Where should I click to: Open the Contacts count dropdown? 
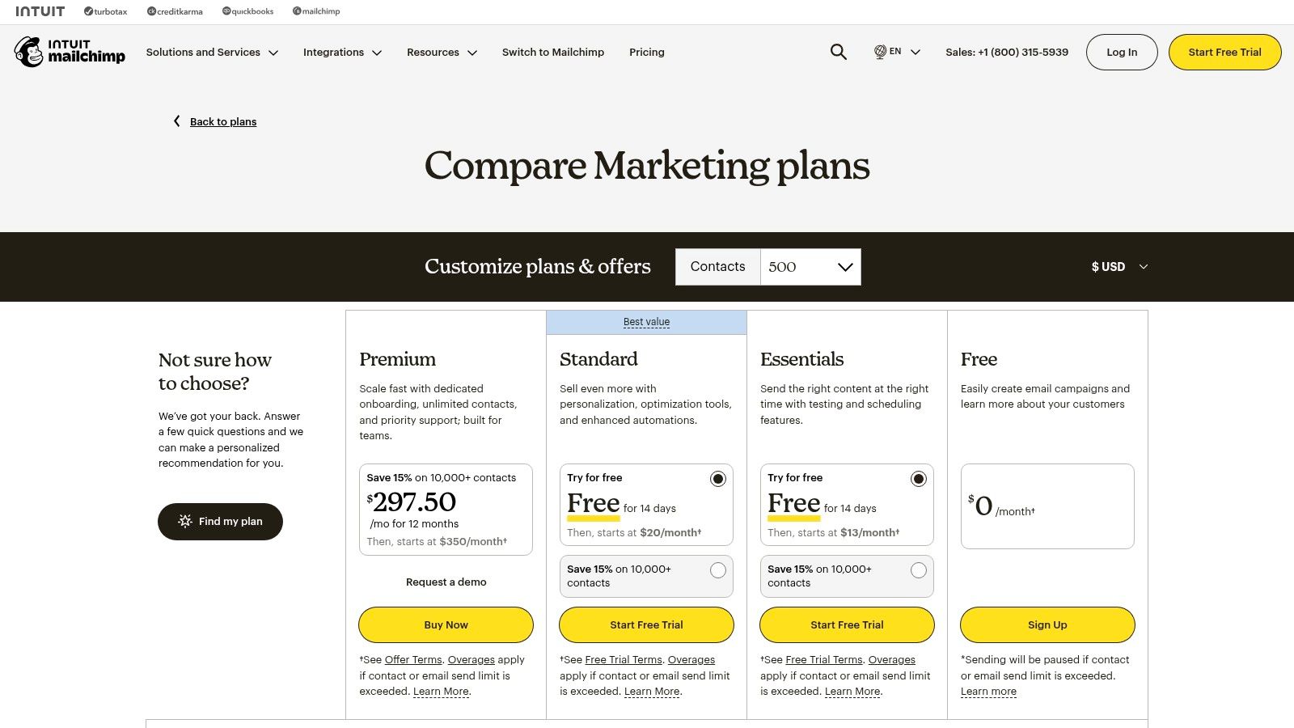pos(810,266)
